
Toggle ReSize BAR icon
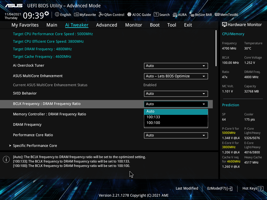coord(192,15)
